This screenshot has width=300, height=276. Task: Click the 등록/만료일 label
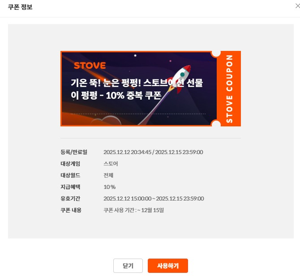click(74, 152)
